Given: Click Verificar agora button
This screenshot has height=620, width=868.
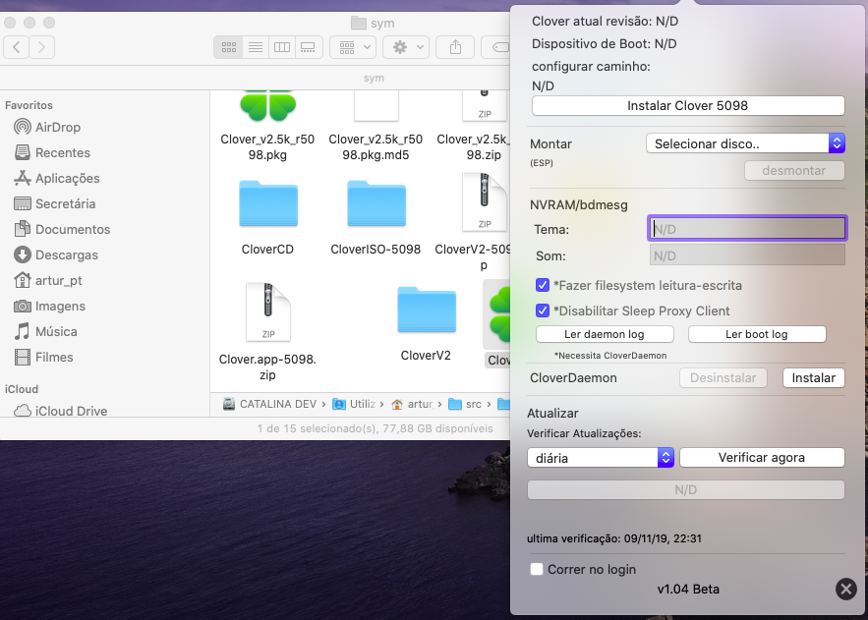Looking at the screenshot, I should 762,458.
